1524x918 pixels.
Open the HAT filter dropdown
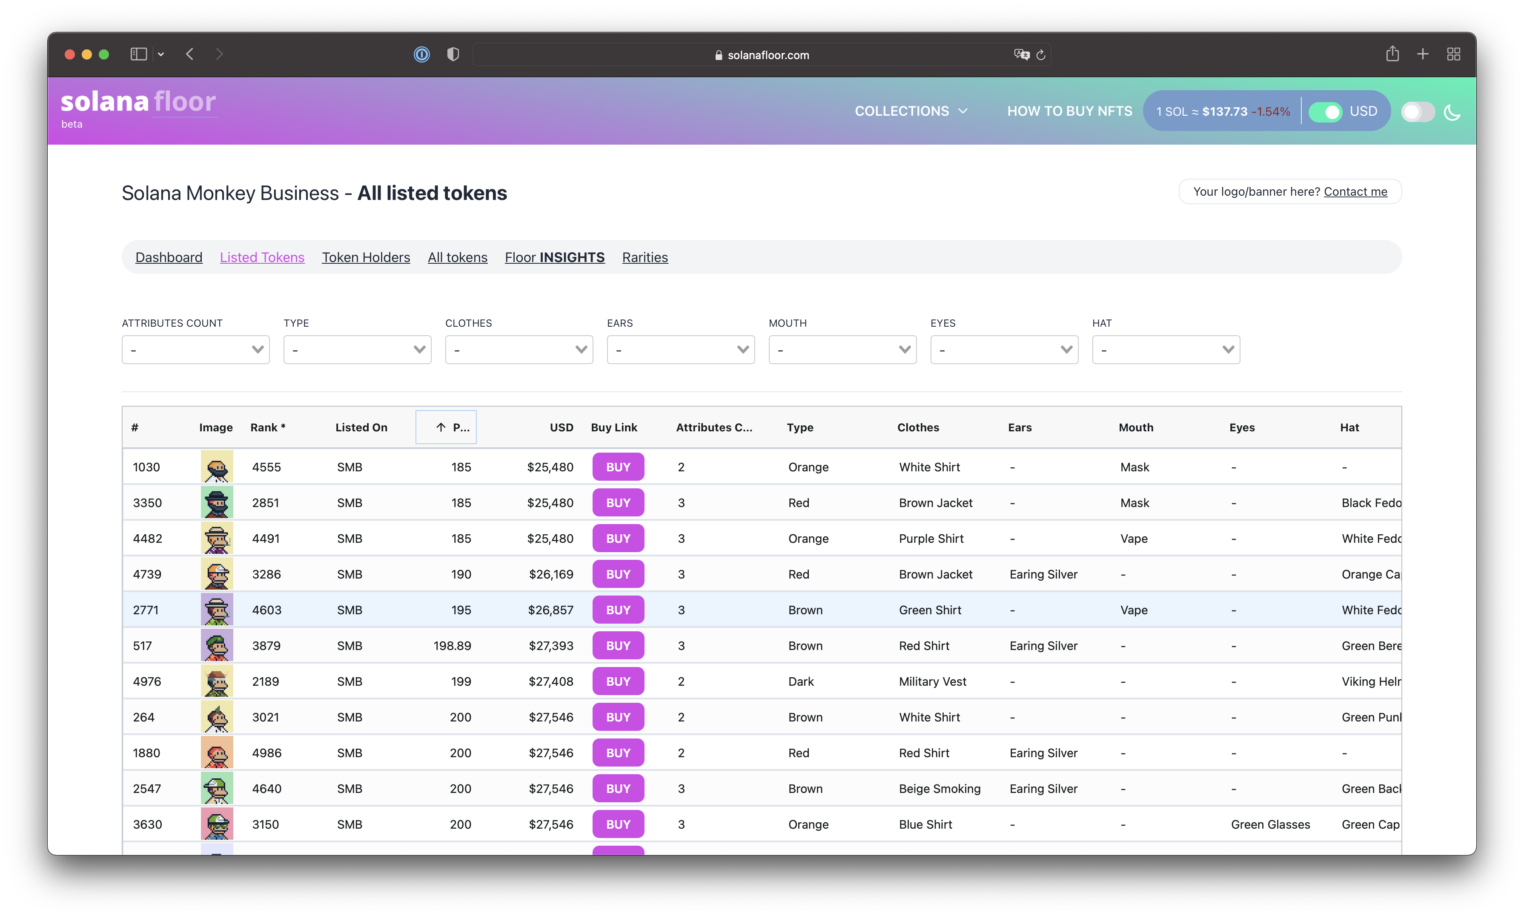(x=1166, y=350)
